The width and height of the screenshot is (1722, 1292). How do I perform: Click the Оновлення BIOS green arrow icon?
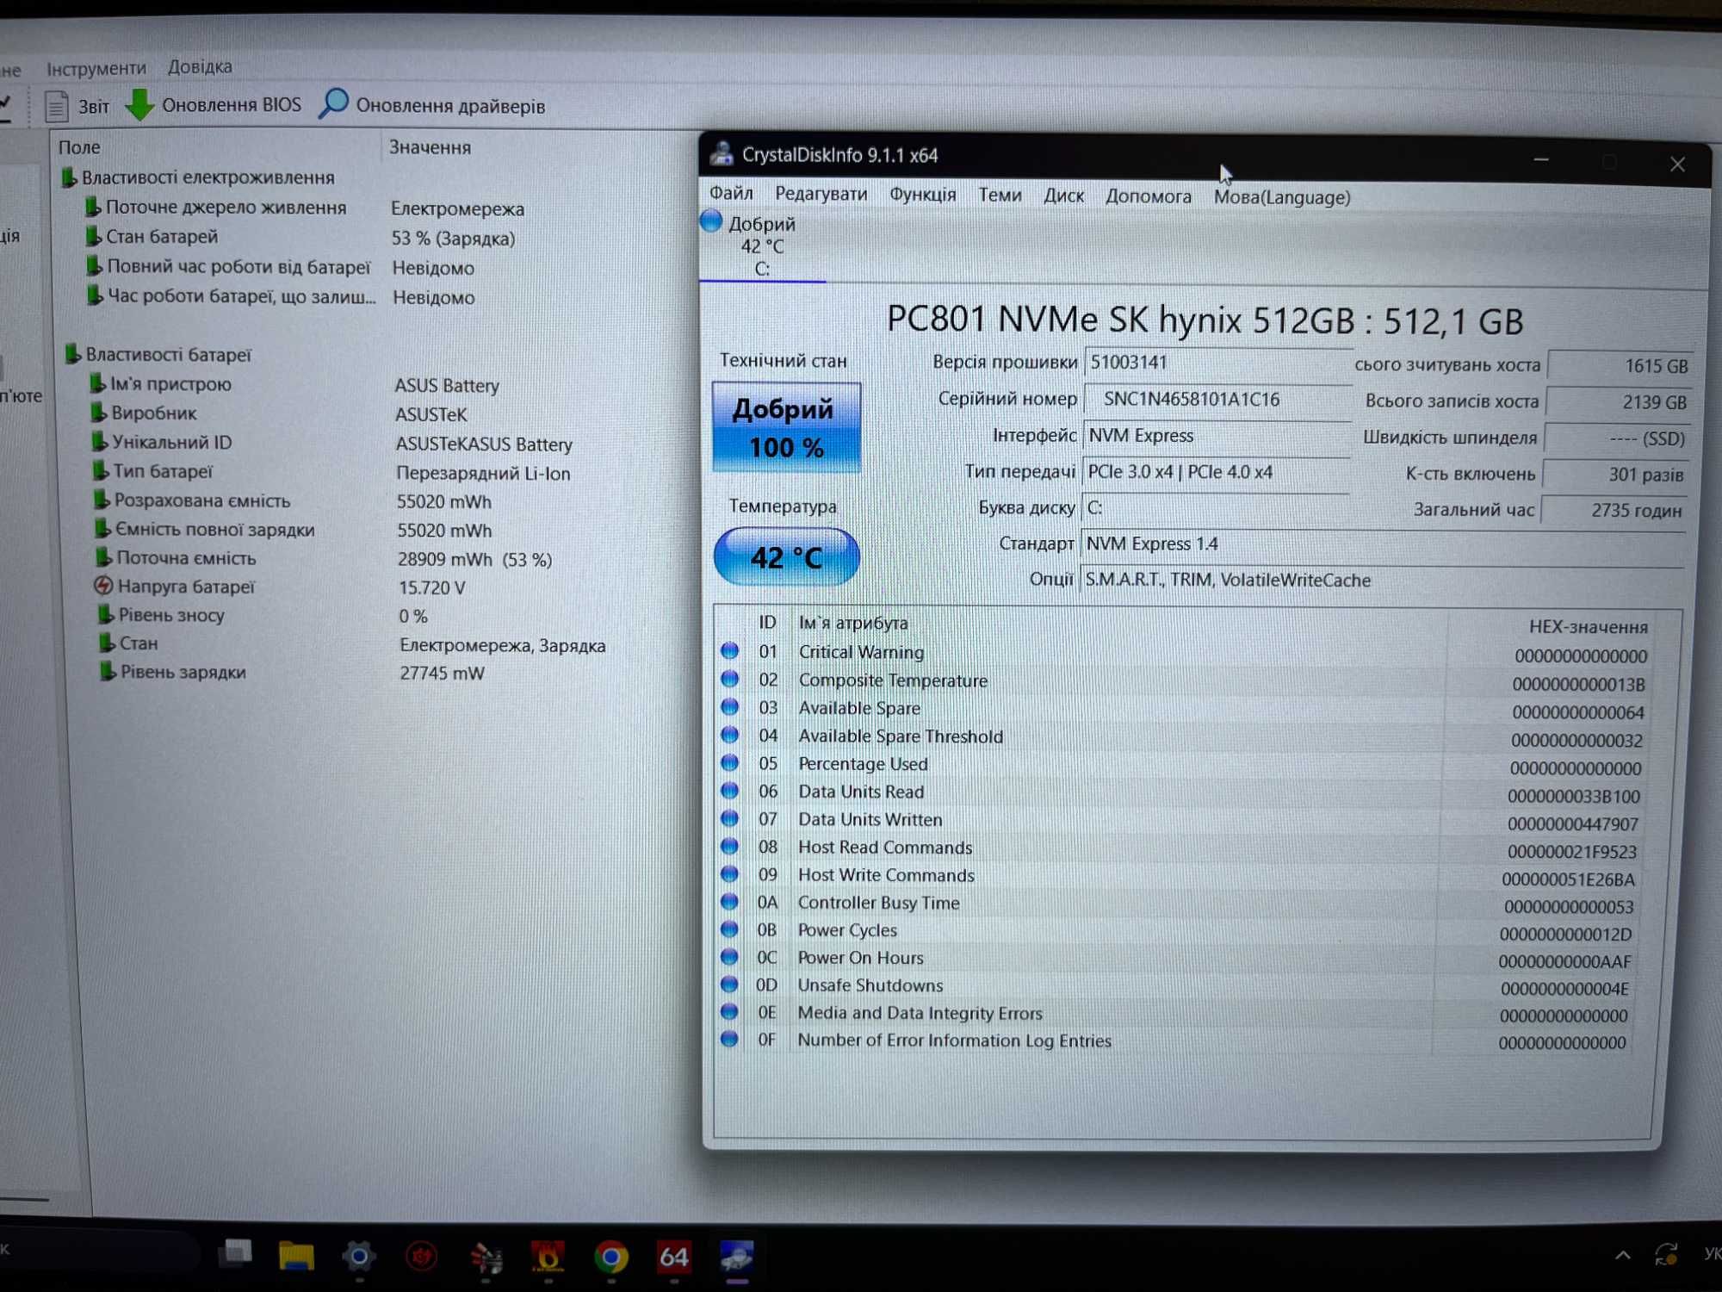tap(139, 104)
